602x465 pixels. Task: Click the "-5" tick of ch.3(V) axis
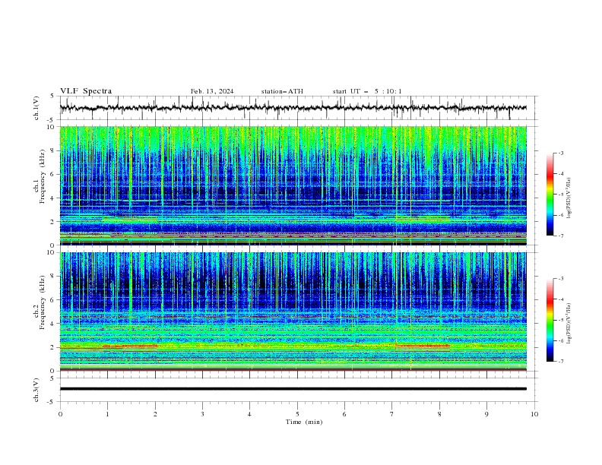point(52,402)
